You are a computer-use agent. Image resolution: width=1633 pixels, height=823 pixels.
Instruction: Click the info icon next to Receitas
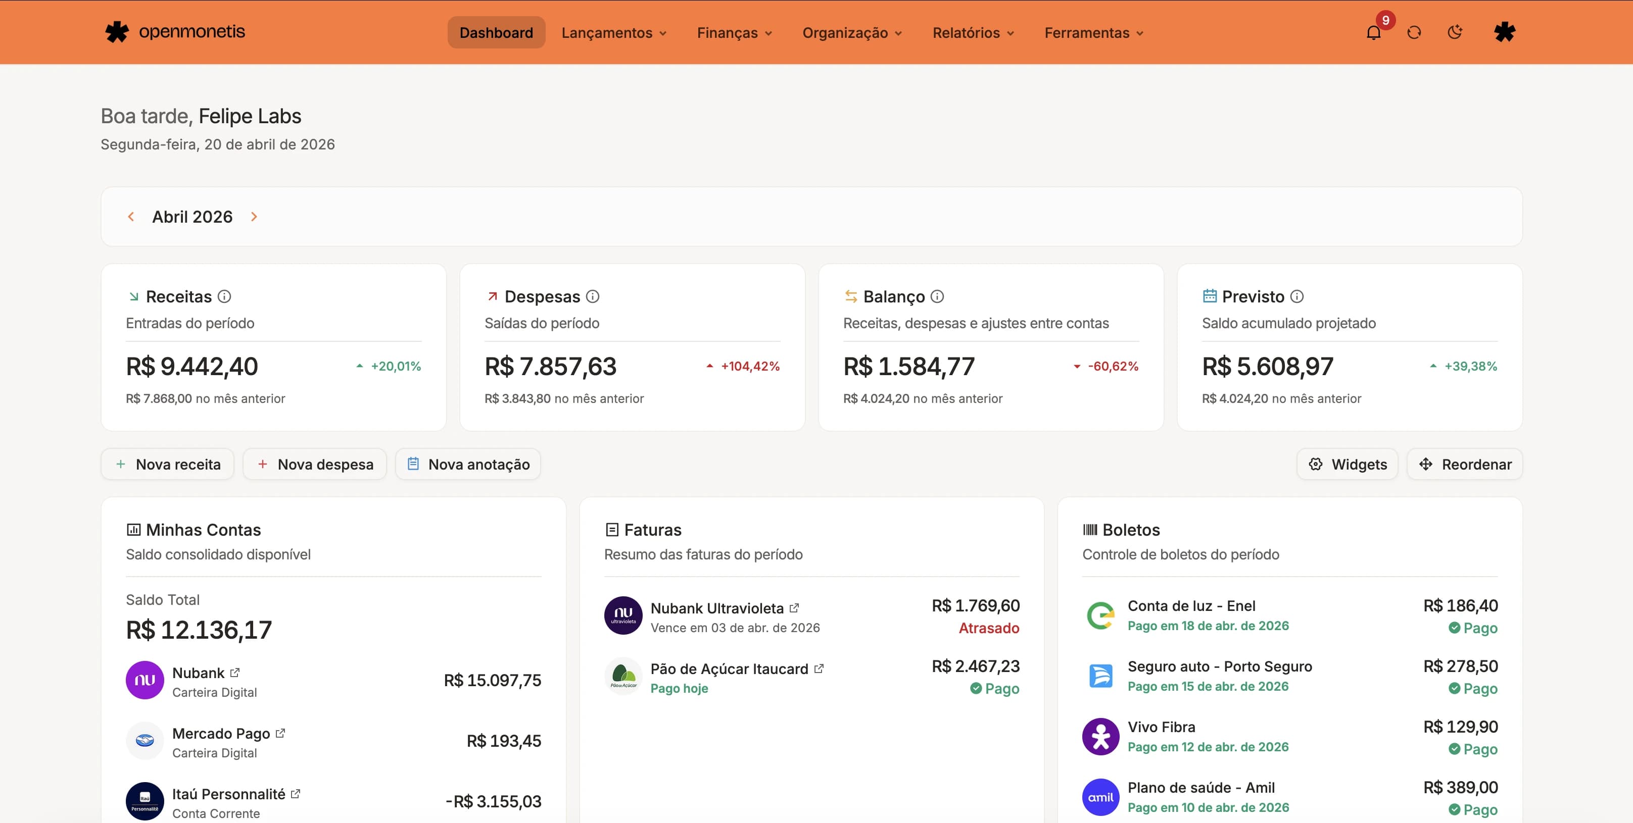[224, 296]
